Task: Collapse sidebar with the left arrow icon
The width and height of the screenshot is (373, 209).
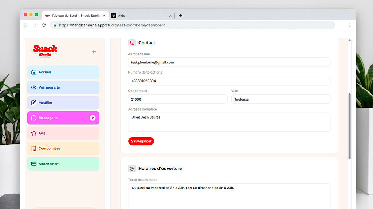Action: click(94, 52)
